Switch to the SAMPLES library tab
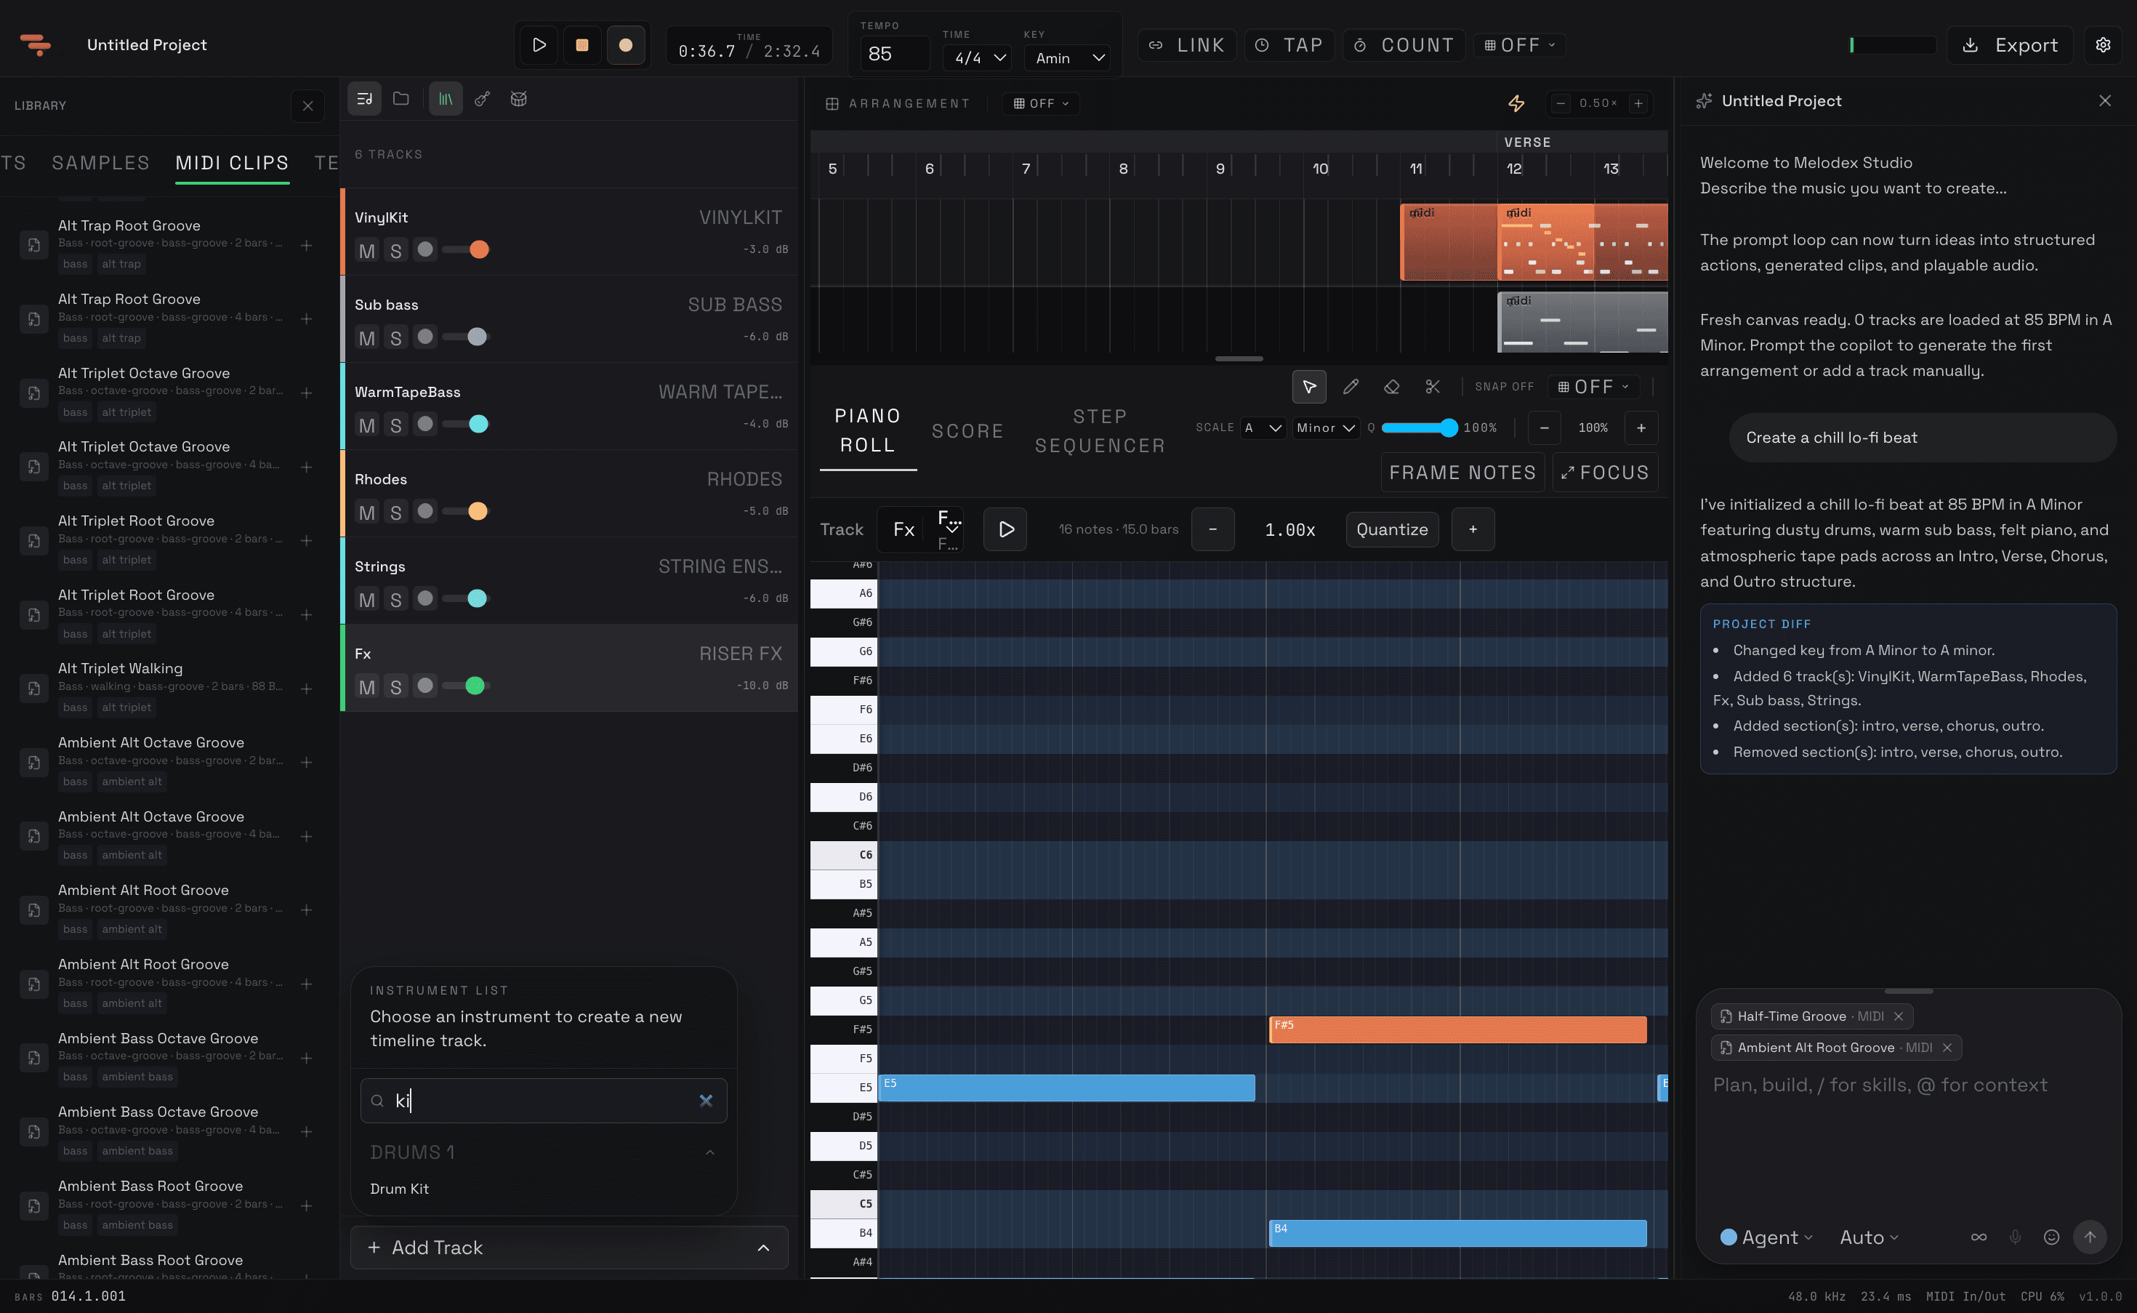Image resolution: width=2137 pixels, height=1313 pixels. [x=101, y=162]
